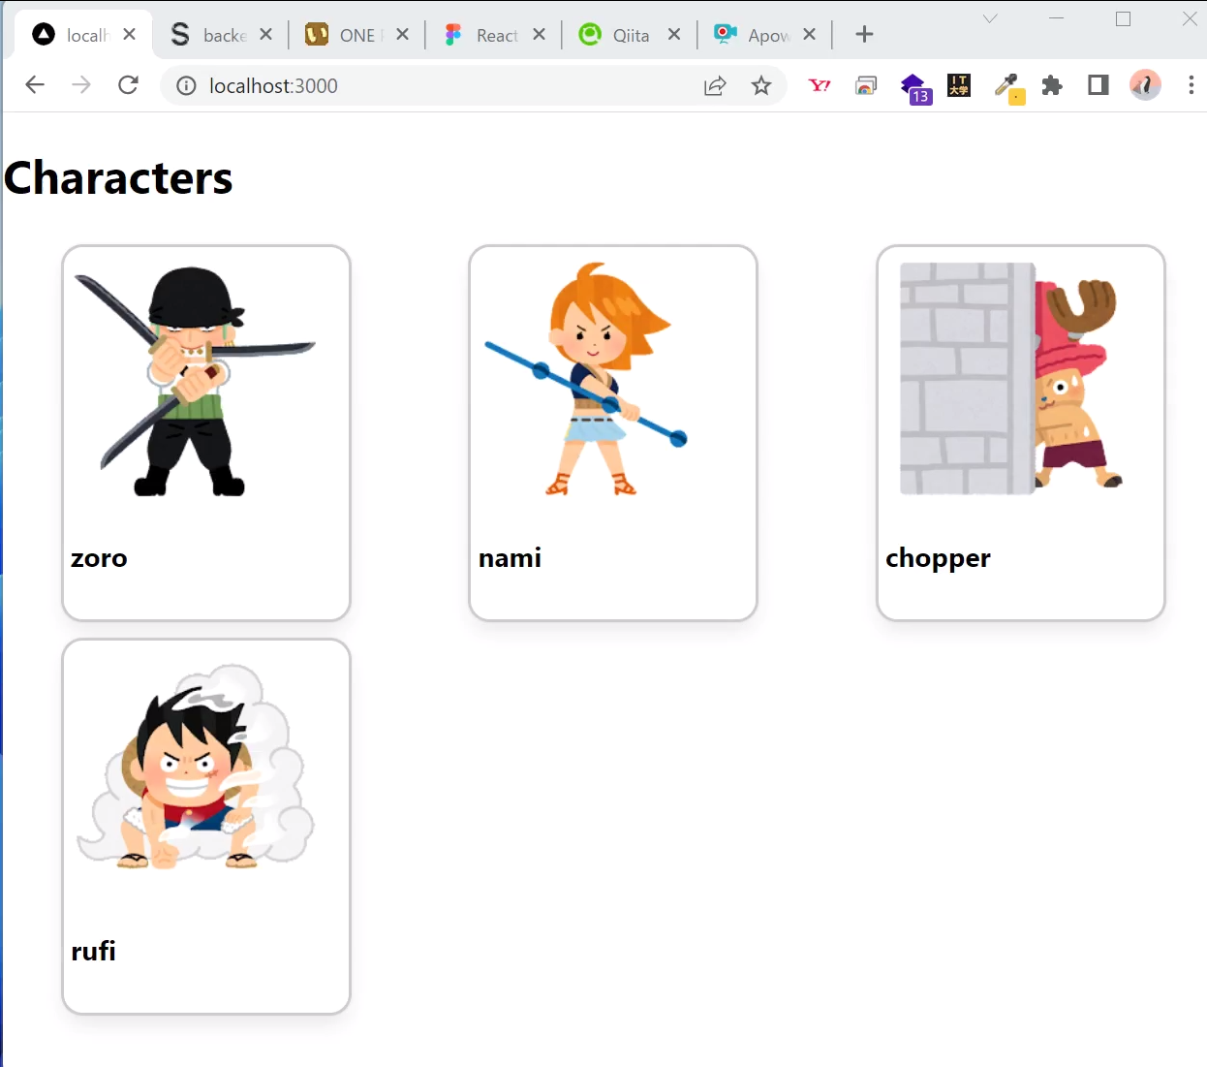The image size is (1207, 1067).
Task: Go back to the previous page
Action: pos(35,85)
